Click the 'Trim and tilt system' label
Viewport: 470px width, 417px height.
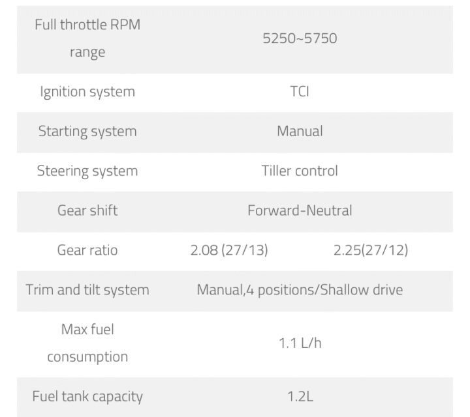click(x=87, y=290)
